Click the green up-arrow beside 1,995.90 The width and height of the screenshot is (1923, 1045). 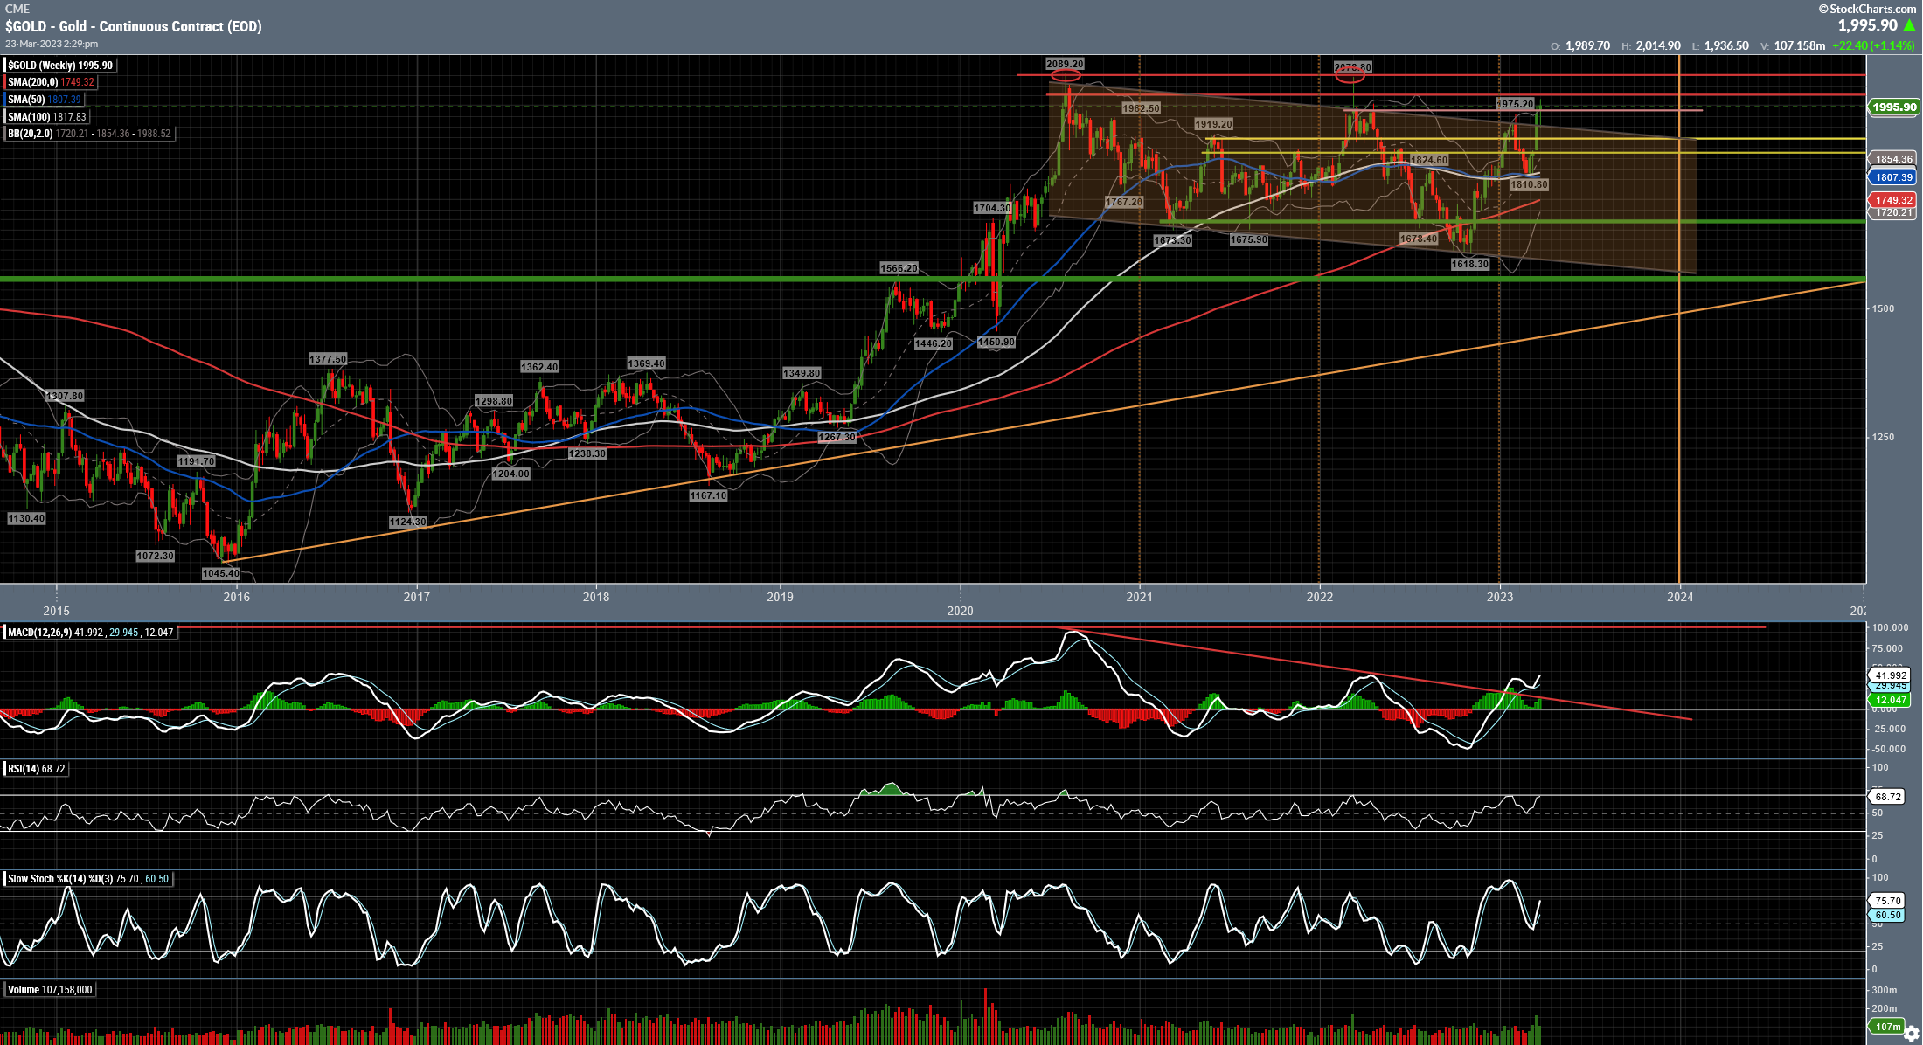(x=1909, y=25)
